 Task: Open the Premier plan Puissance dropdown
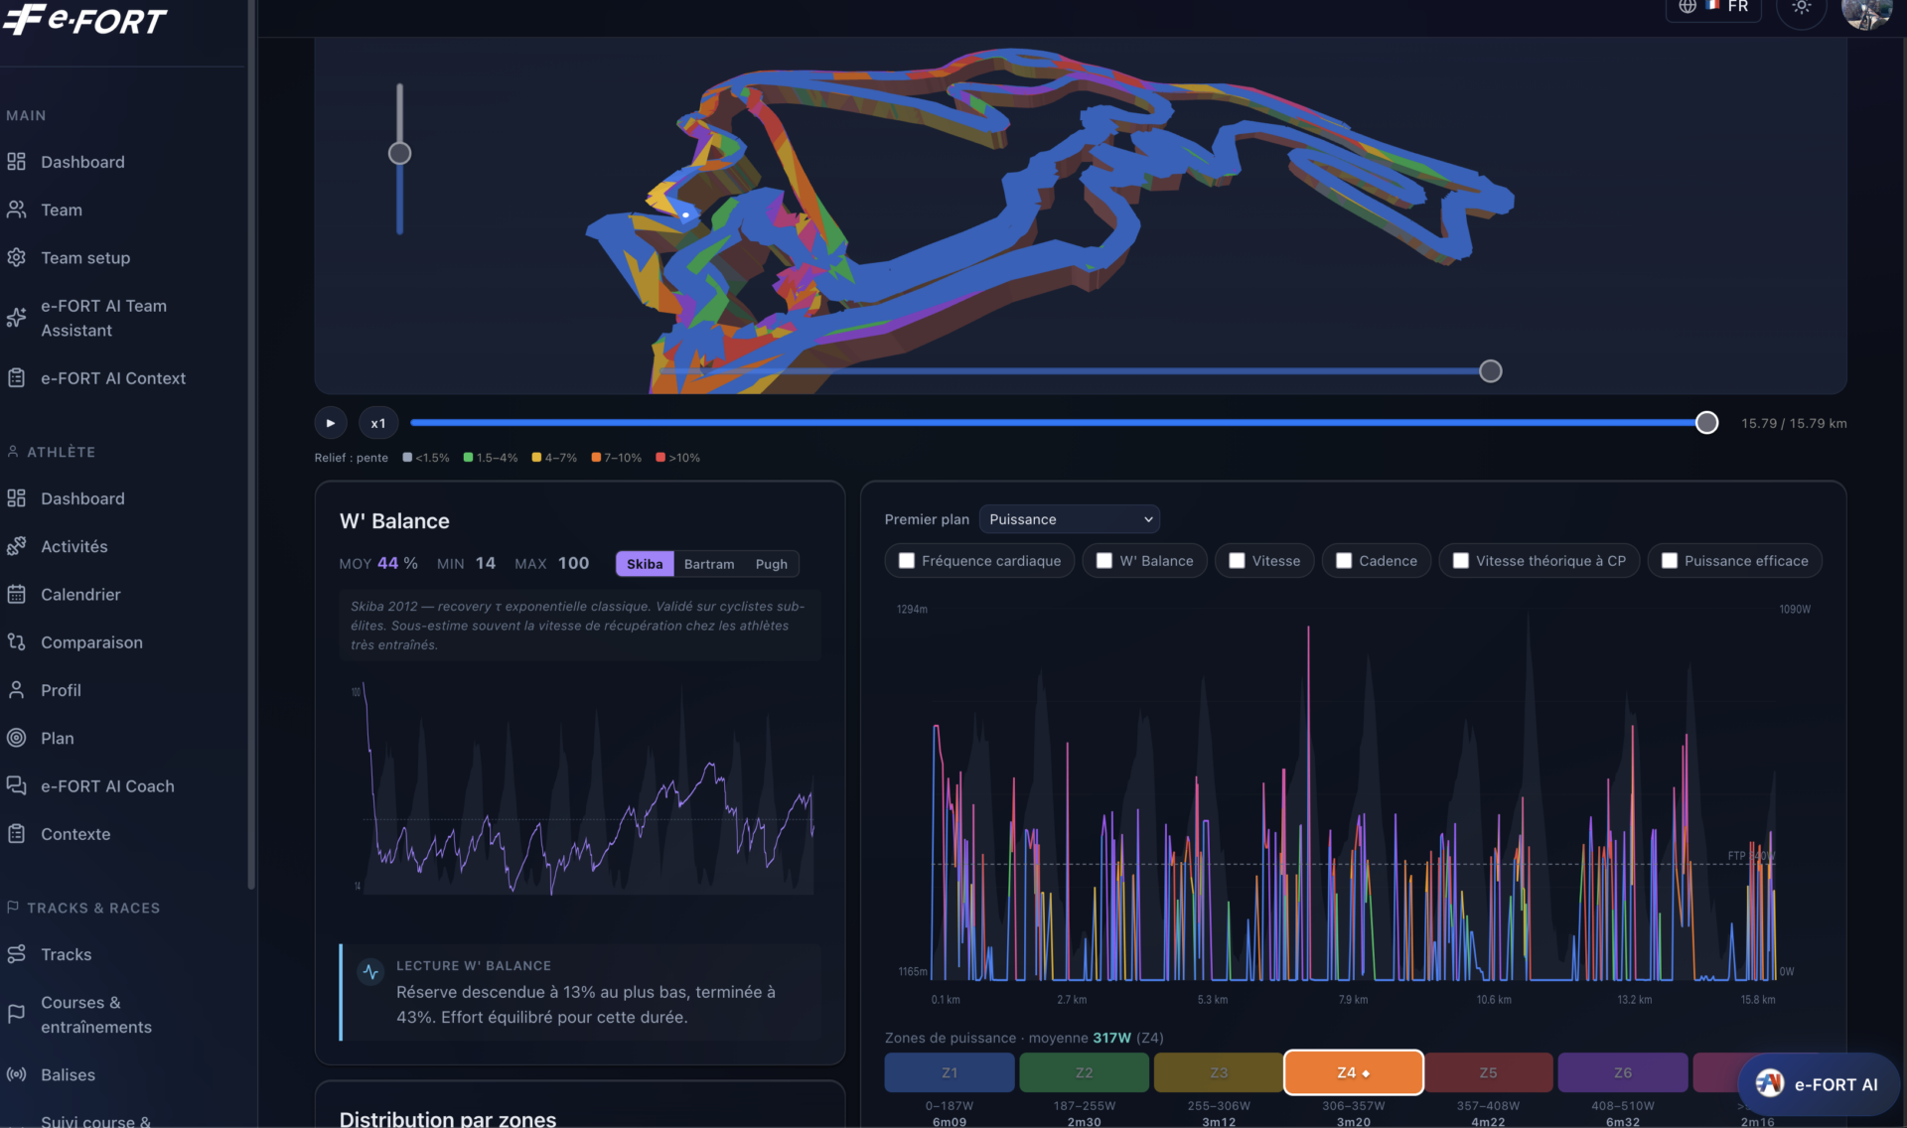pos(1070,519)
